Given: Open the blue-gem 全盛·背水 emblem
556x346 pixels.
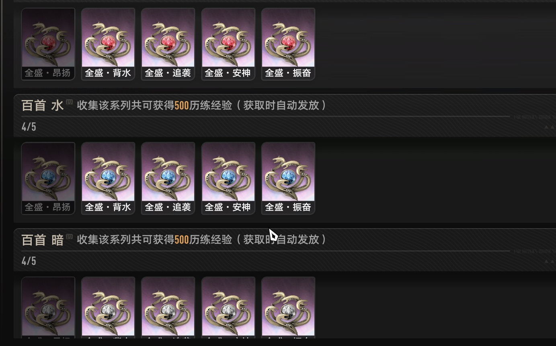Looking at the screenshot, I should click(x=108, y=178).
